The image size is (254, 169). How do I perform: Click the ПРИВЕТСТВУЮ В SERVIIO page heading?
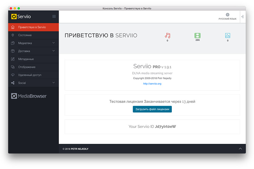pos(101,35)
